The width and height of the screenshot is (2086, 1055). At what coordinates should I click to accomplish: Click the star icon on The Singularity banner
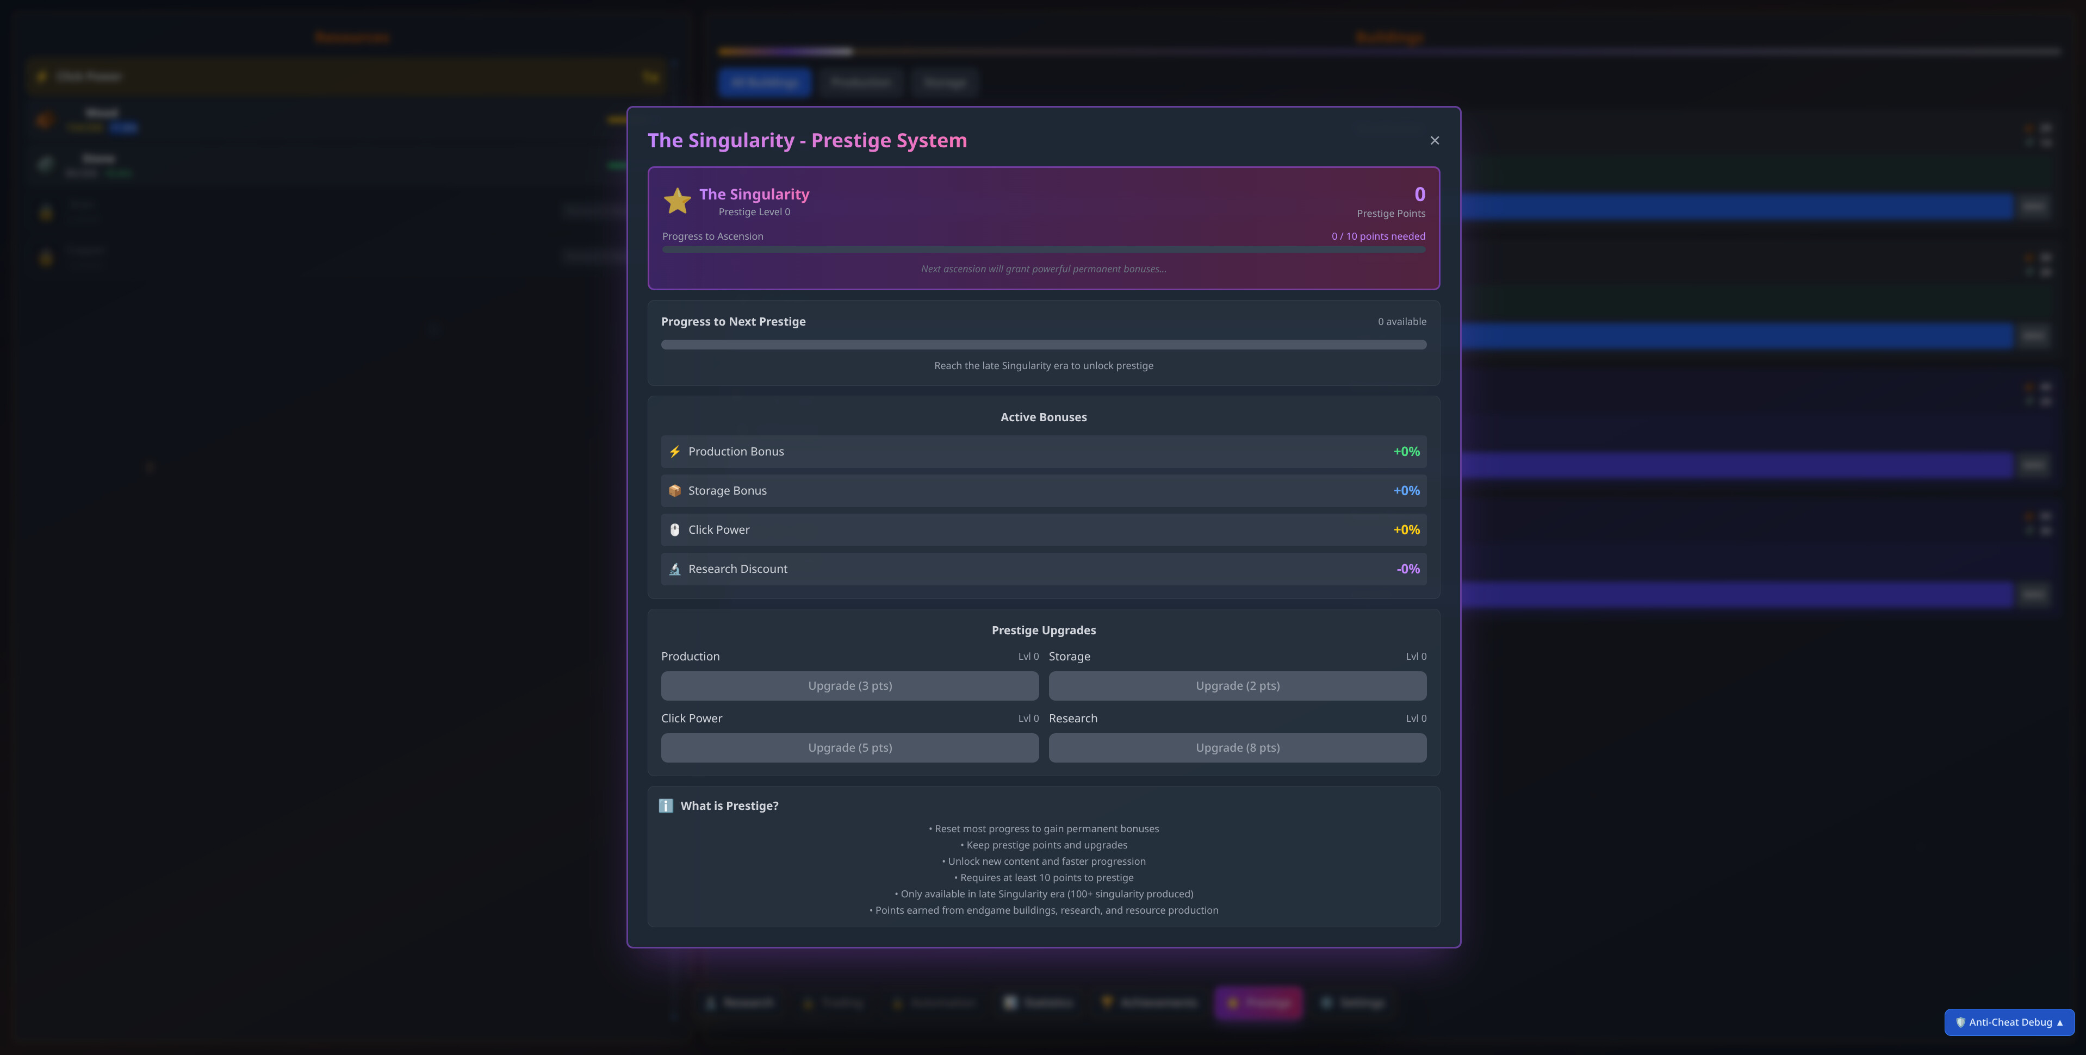pos(677,200)
